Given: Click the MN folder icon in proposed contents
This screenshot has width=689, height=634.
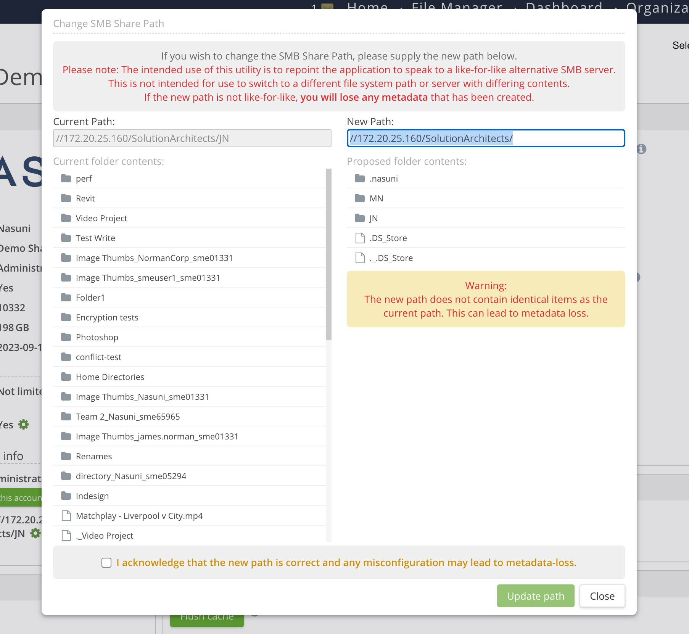Looking at the screenshot, I should 360,198.
